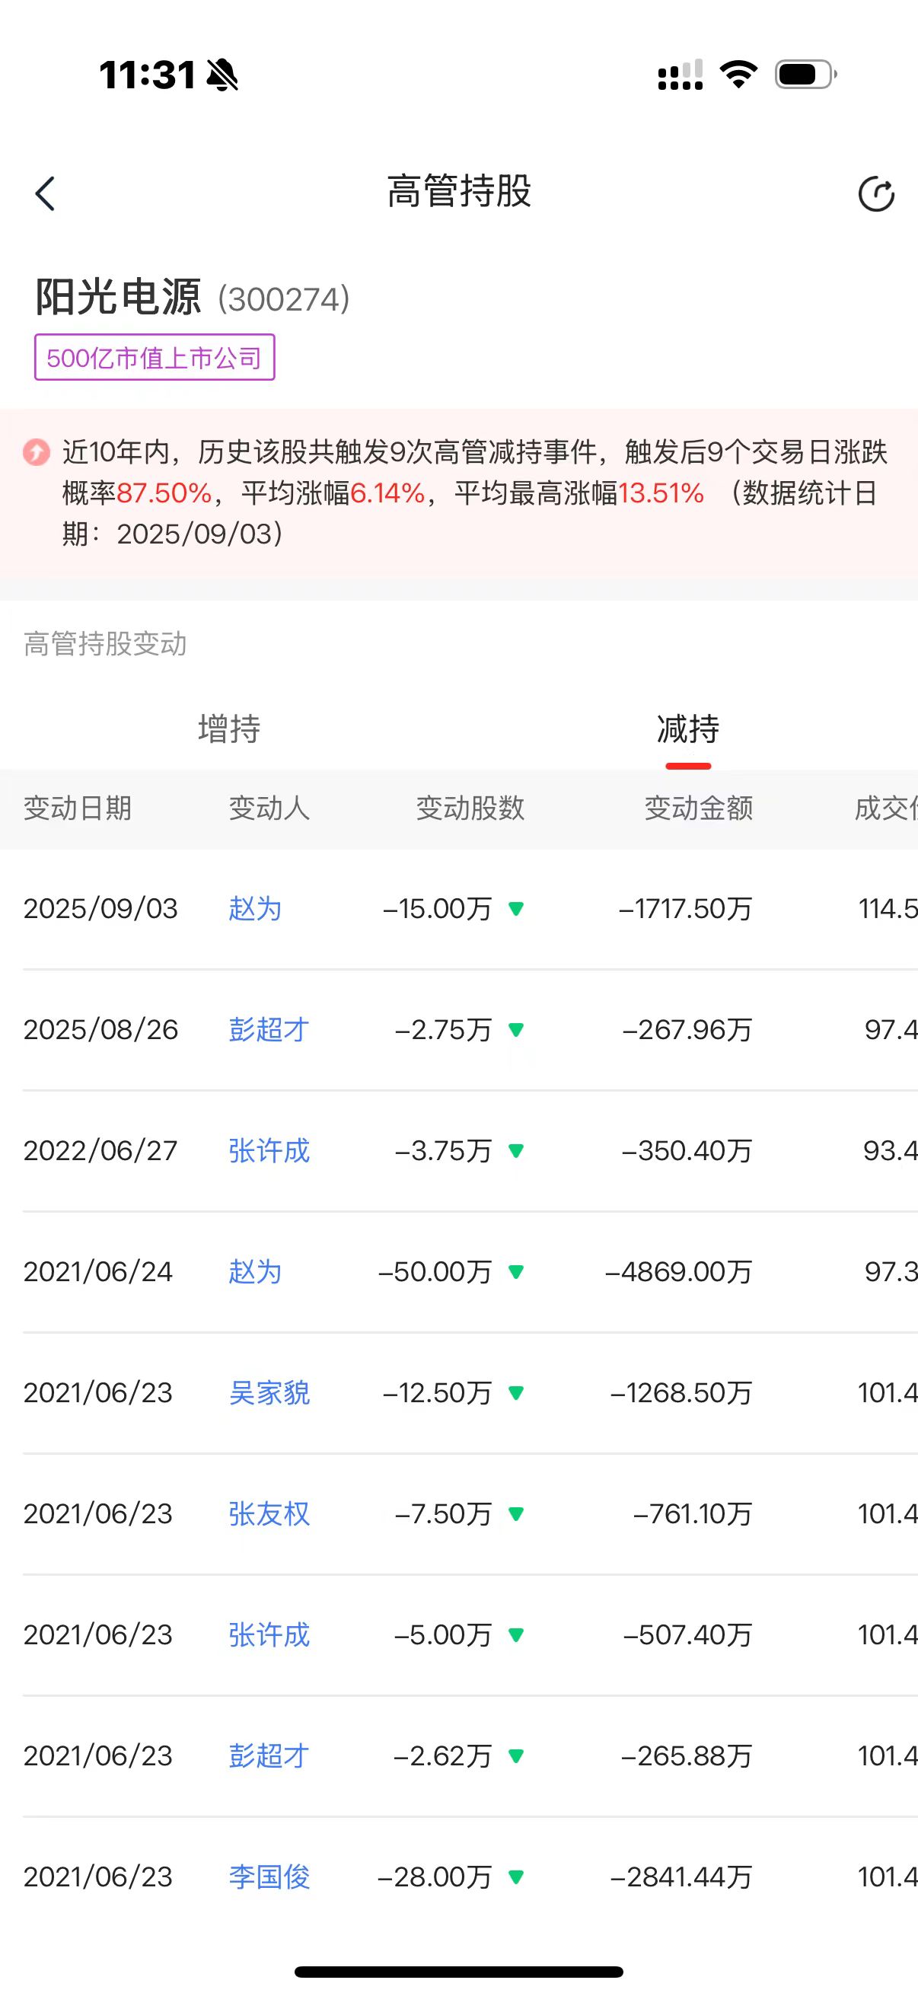
Task: Tap green down arrow beside -7.50万
Action: tap(516, 1513)
